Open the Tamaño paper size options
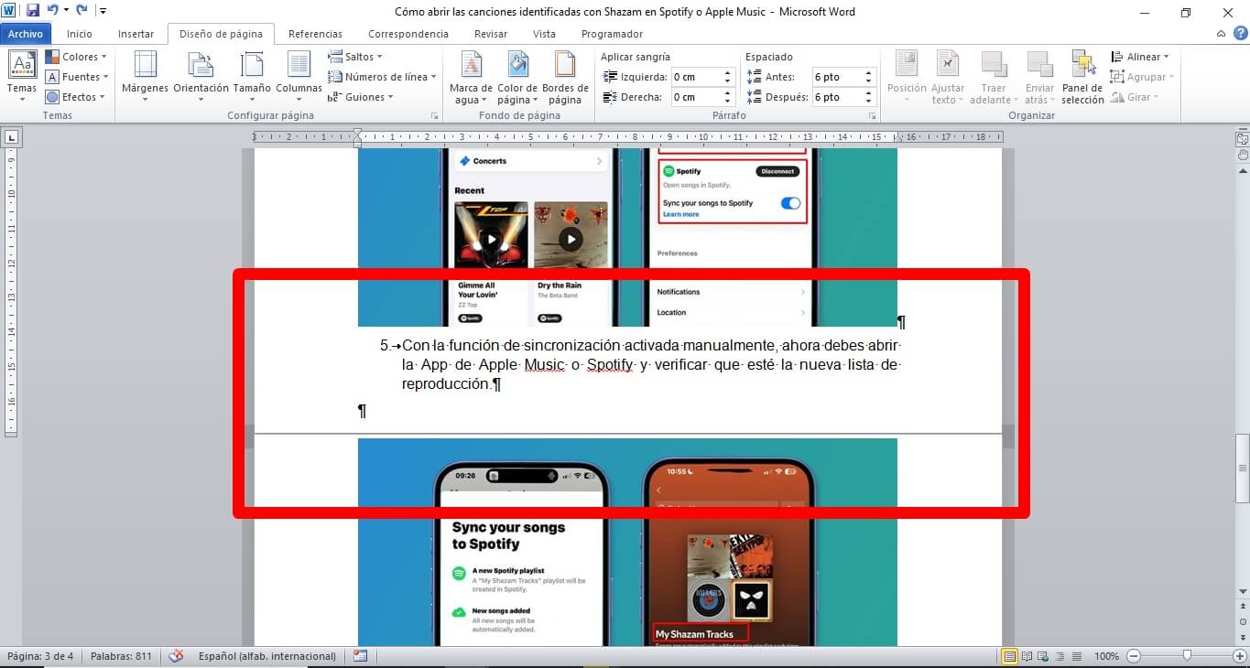This screenshot has width=1250, height=668. click(252, 77)
